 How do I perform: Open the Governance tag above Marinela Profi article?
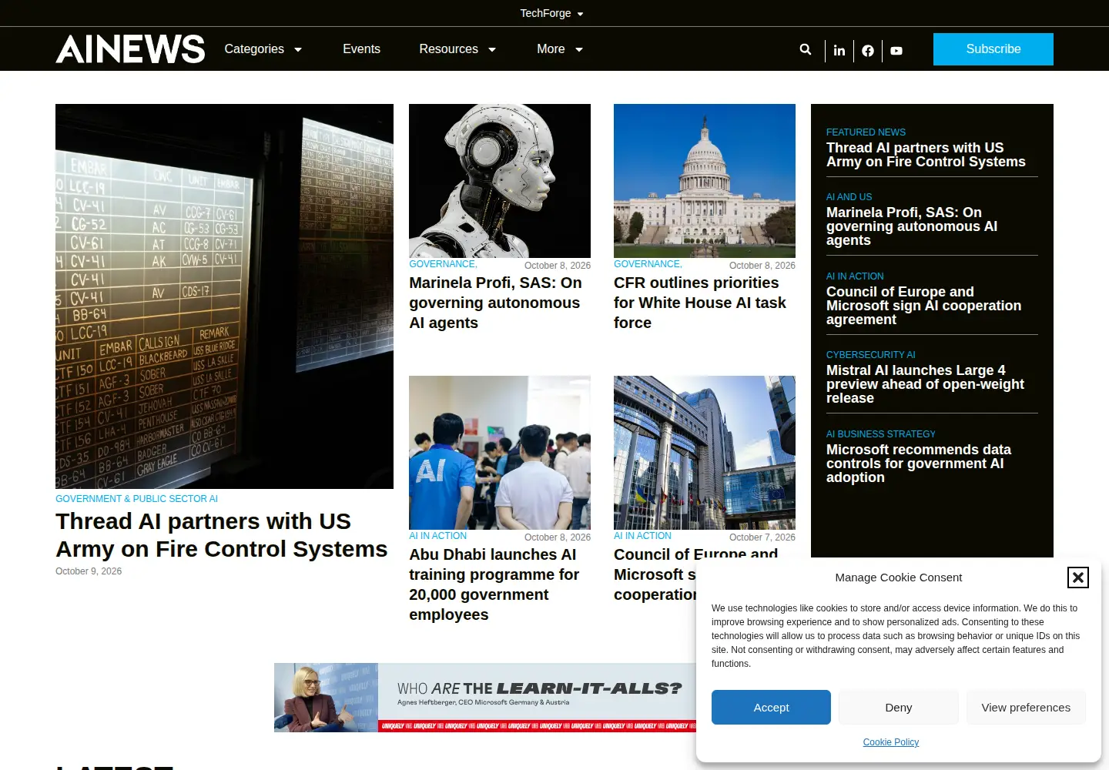coord(443,264)
